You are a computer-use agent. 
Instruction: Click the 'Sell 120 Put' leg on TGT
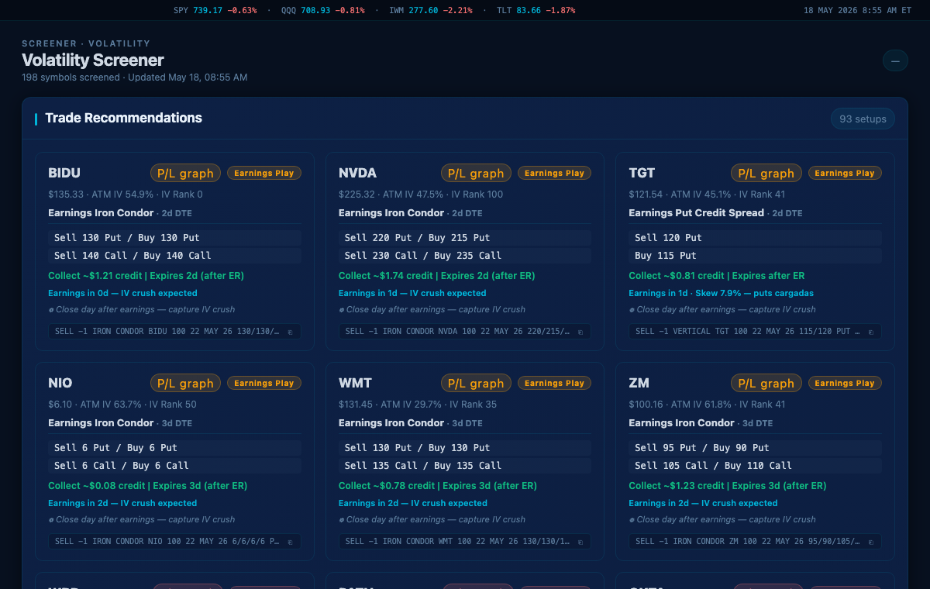[x=755, y=238]
